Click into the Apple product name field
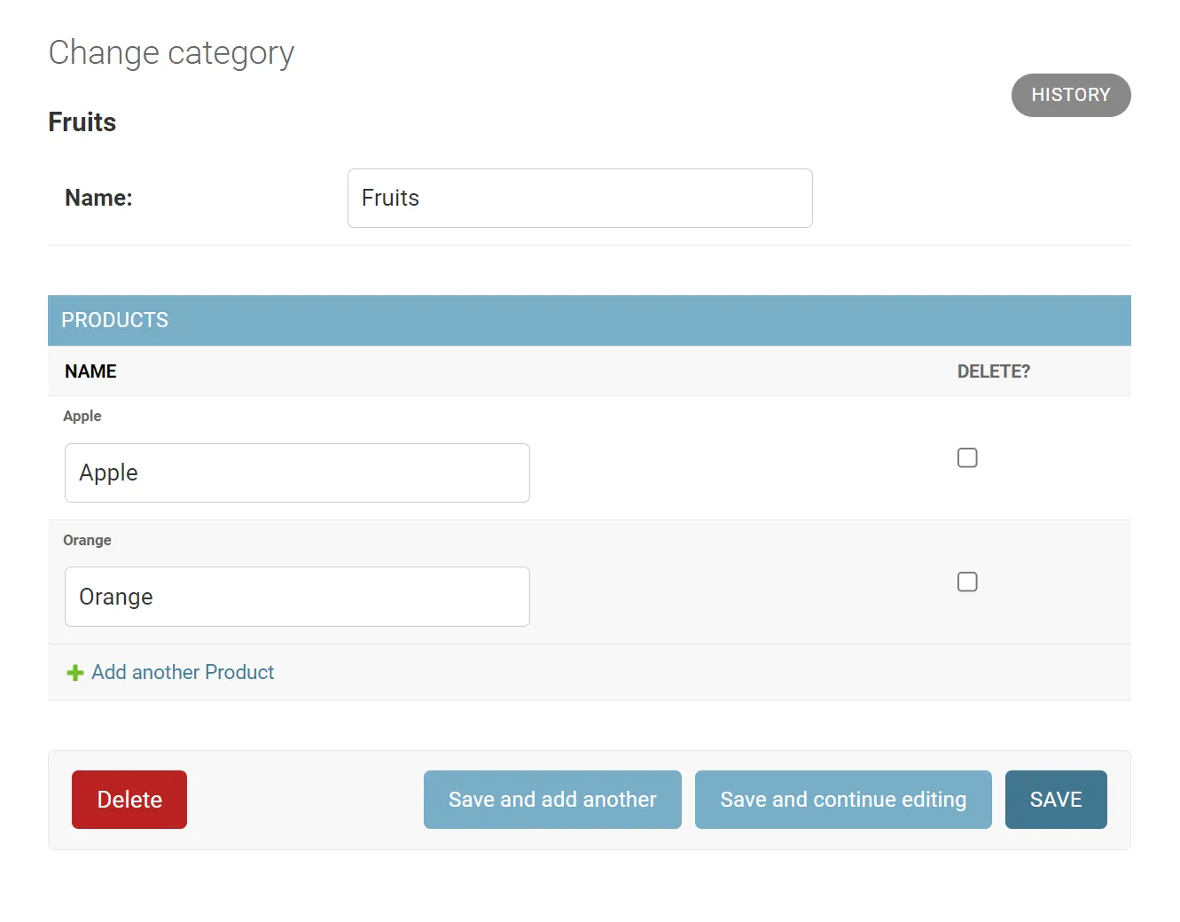 (x=297, y=473)
